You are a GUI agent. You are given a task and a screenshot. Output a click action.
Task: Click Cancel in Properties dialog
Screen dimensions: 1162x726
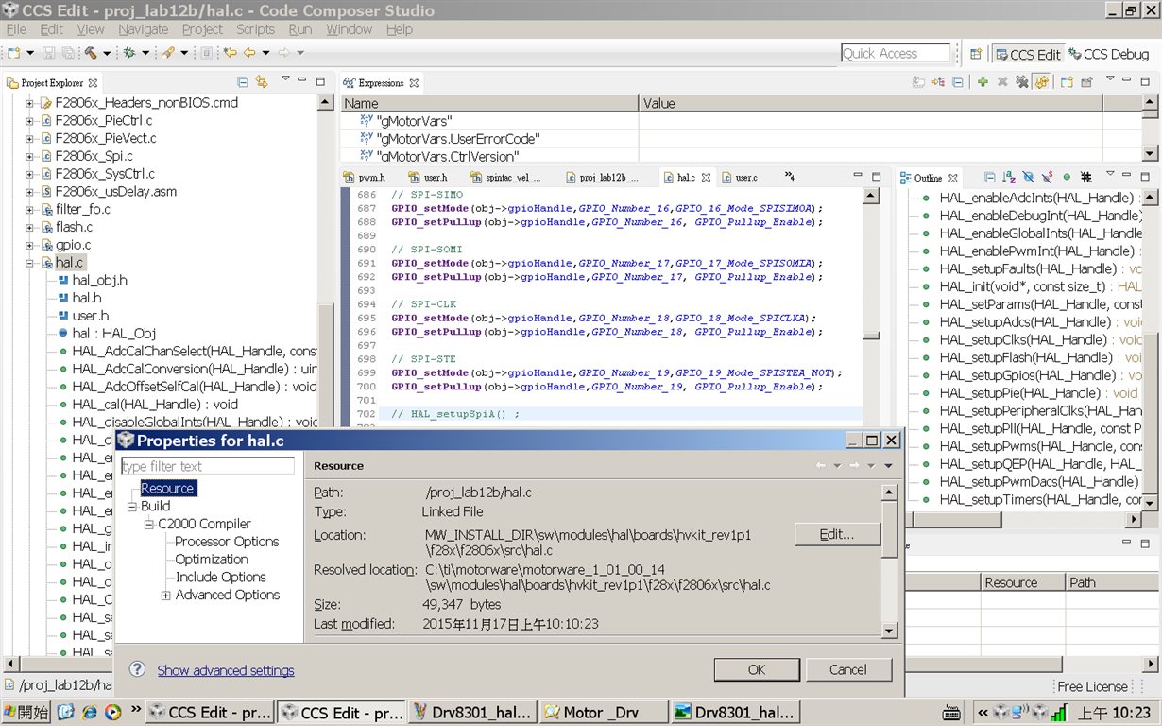847,669
